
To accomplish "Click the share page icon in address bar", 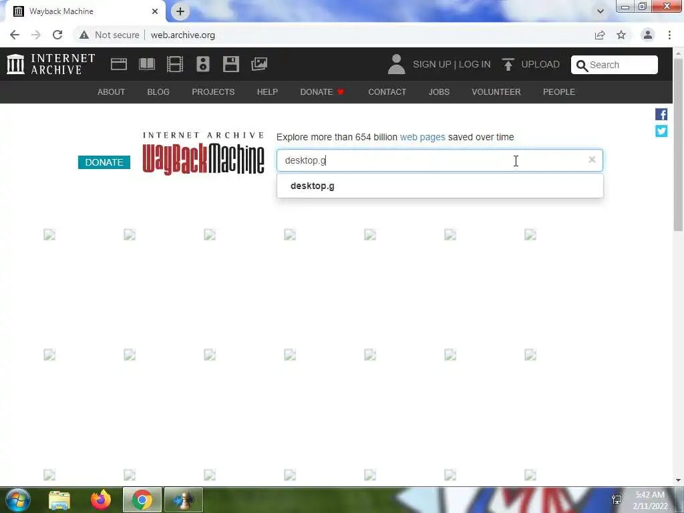I will coord(600,35).
